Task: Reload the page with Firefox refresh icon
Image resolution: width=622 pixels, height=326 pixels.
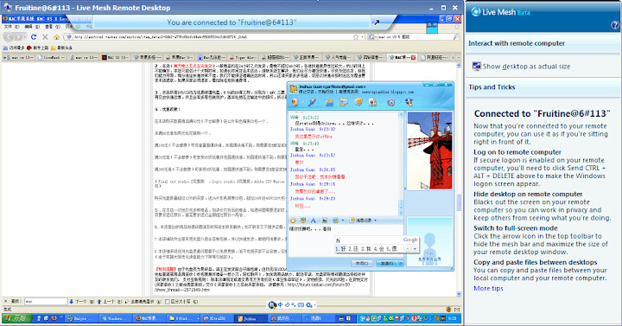Action: [x=34, y=37]
